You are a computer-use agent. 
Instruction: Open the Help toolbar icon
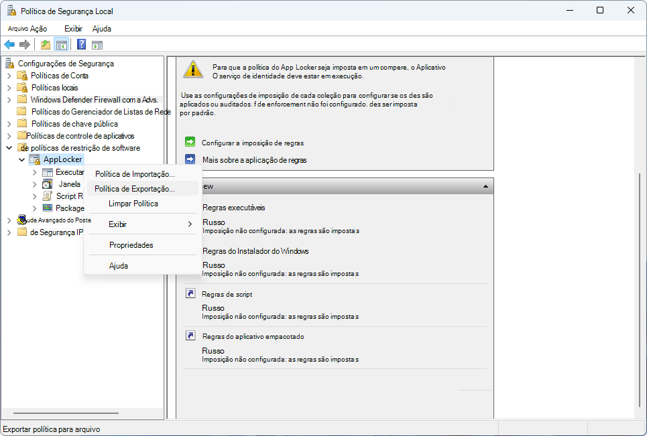[81, 44]
